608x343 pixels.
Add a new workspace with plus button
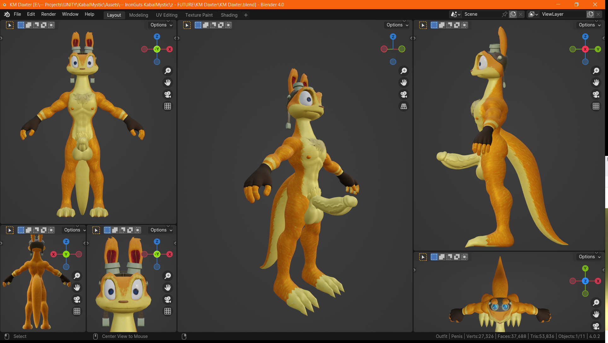pyautogui.click(x=246, y=15)
